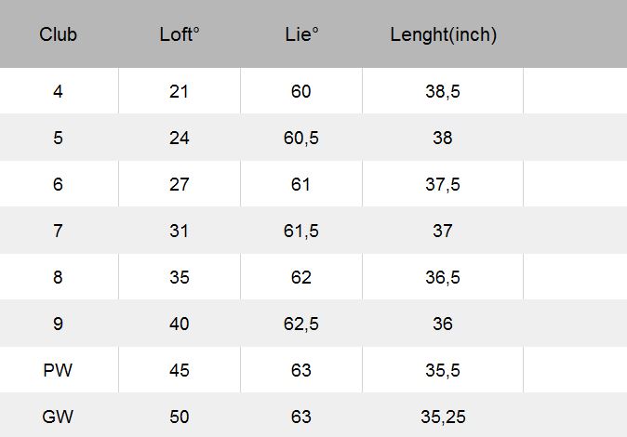Select lie value 60,5
627x437 pixels.
(x=301, y=139)
